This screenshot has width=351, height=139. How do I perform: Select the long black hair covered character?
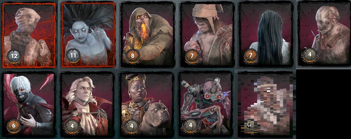point(266,34)
